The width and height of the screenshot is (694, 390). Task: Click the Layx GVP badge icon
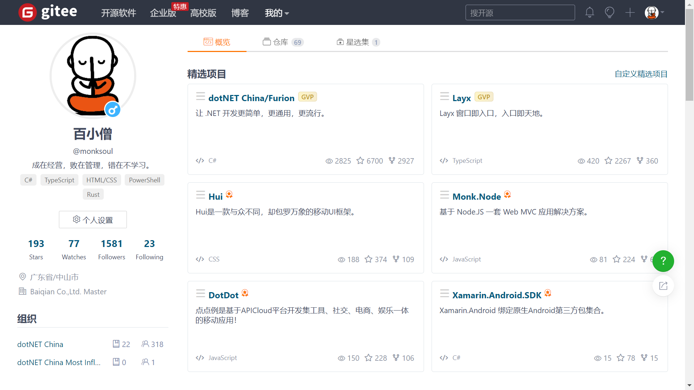[x=484, y=97]
